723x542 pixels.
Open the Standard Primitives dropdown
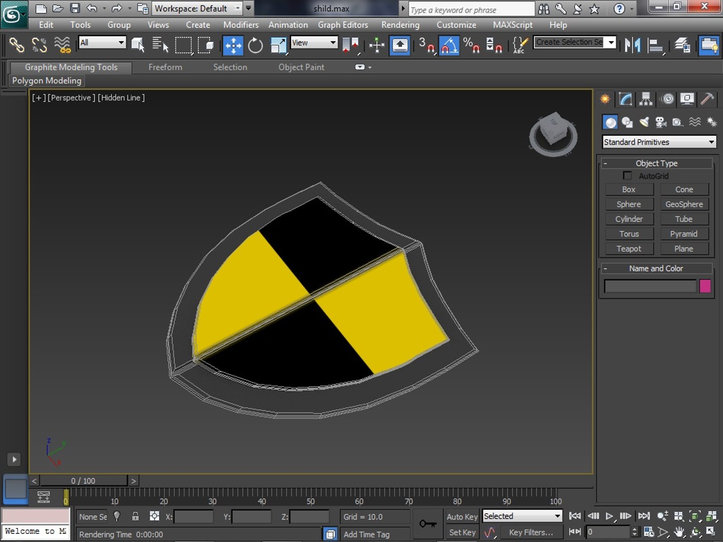659,142
